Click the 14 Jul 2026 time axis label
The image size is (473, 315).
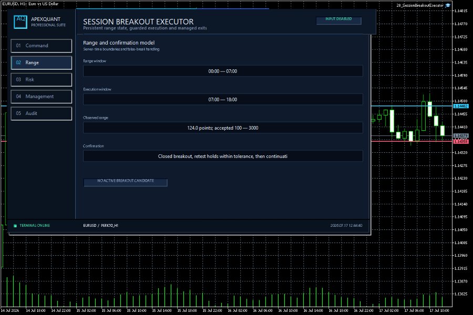(10, 310)
